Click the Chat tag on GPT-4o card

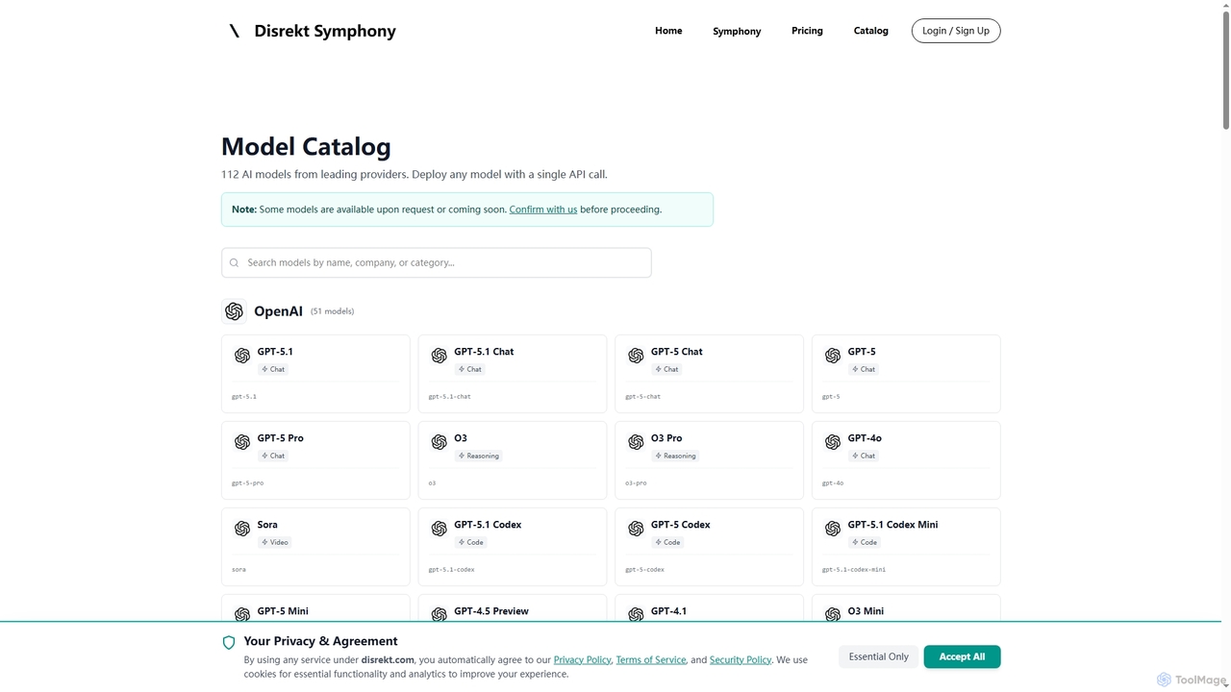pyautogui.click(x=864, y=456)
